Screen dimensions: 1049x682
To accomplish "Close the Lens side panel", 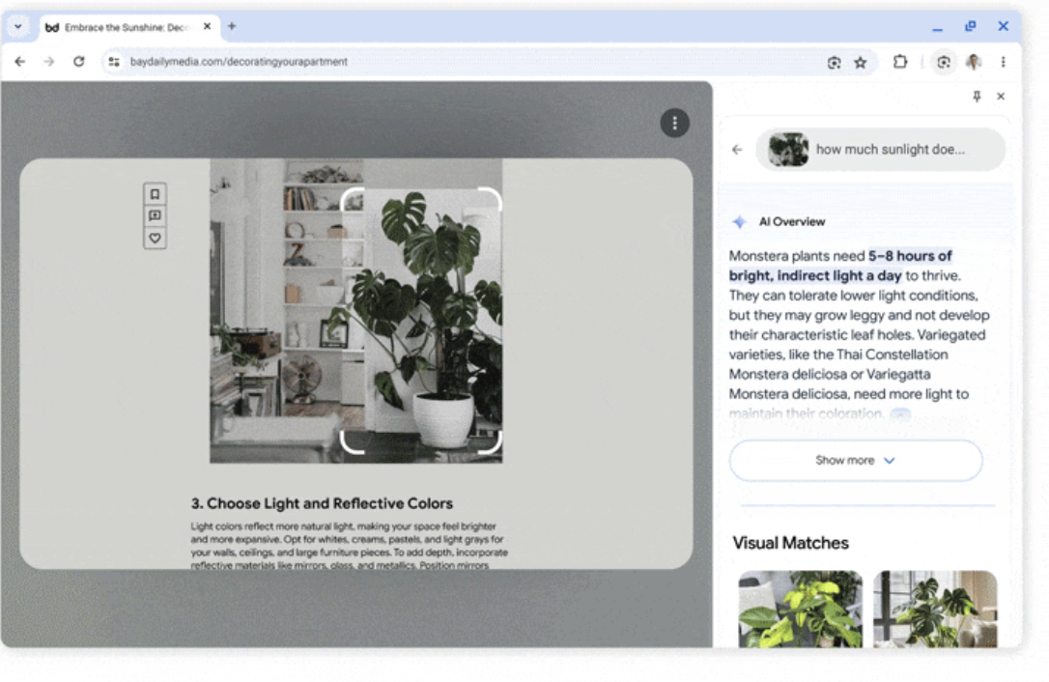I will (1001, 97).
